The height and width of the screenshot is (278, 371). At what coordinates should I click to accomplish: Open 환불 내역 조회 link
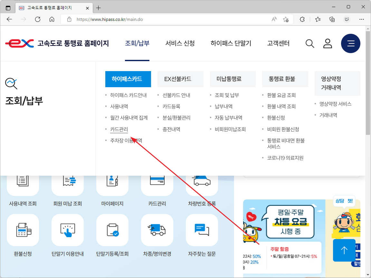281,107
